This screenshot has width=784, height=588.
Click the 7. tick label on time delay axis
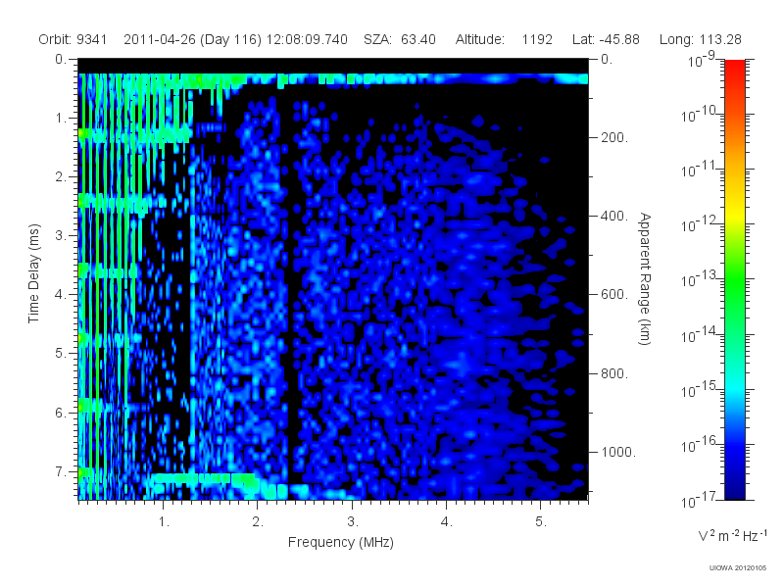61,471
